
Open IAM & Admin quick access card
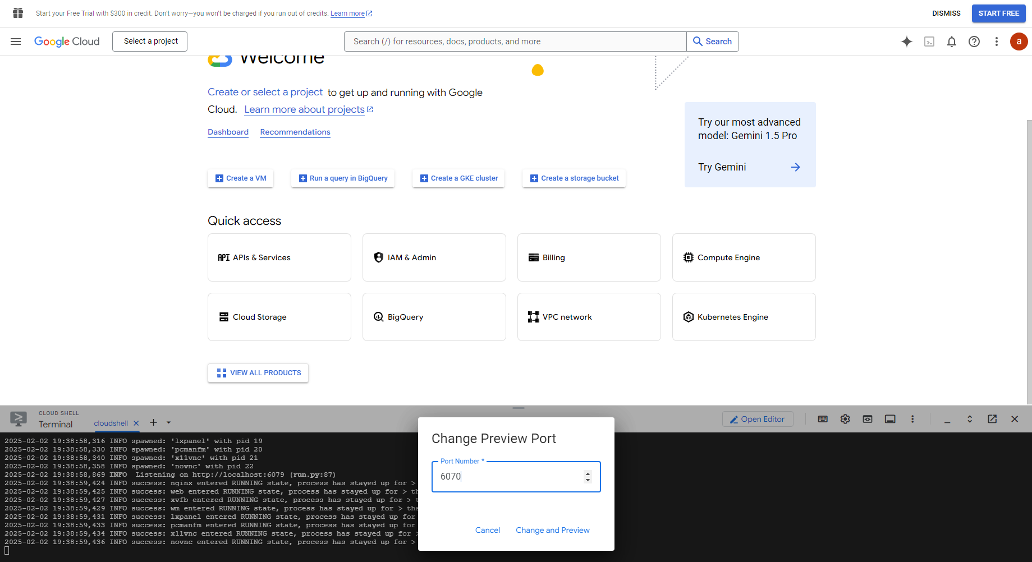click(x=434, y=257)
